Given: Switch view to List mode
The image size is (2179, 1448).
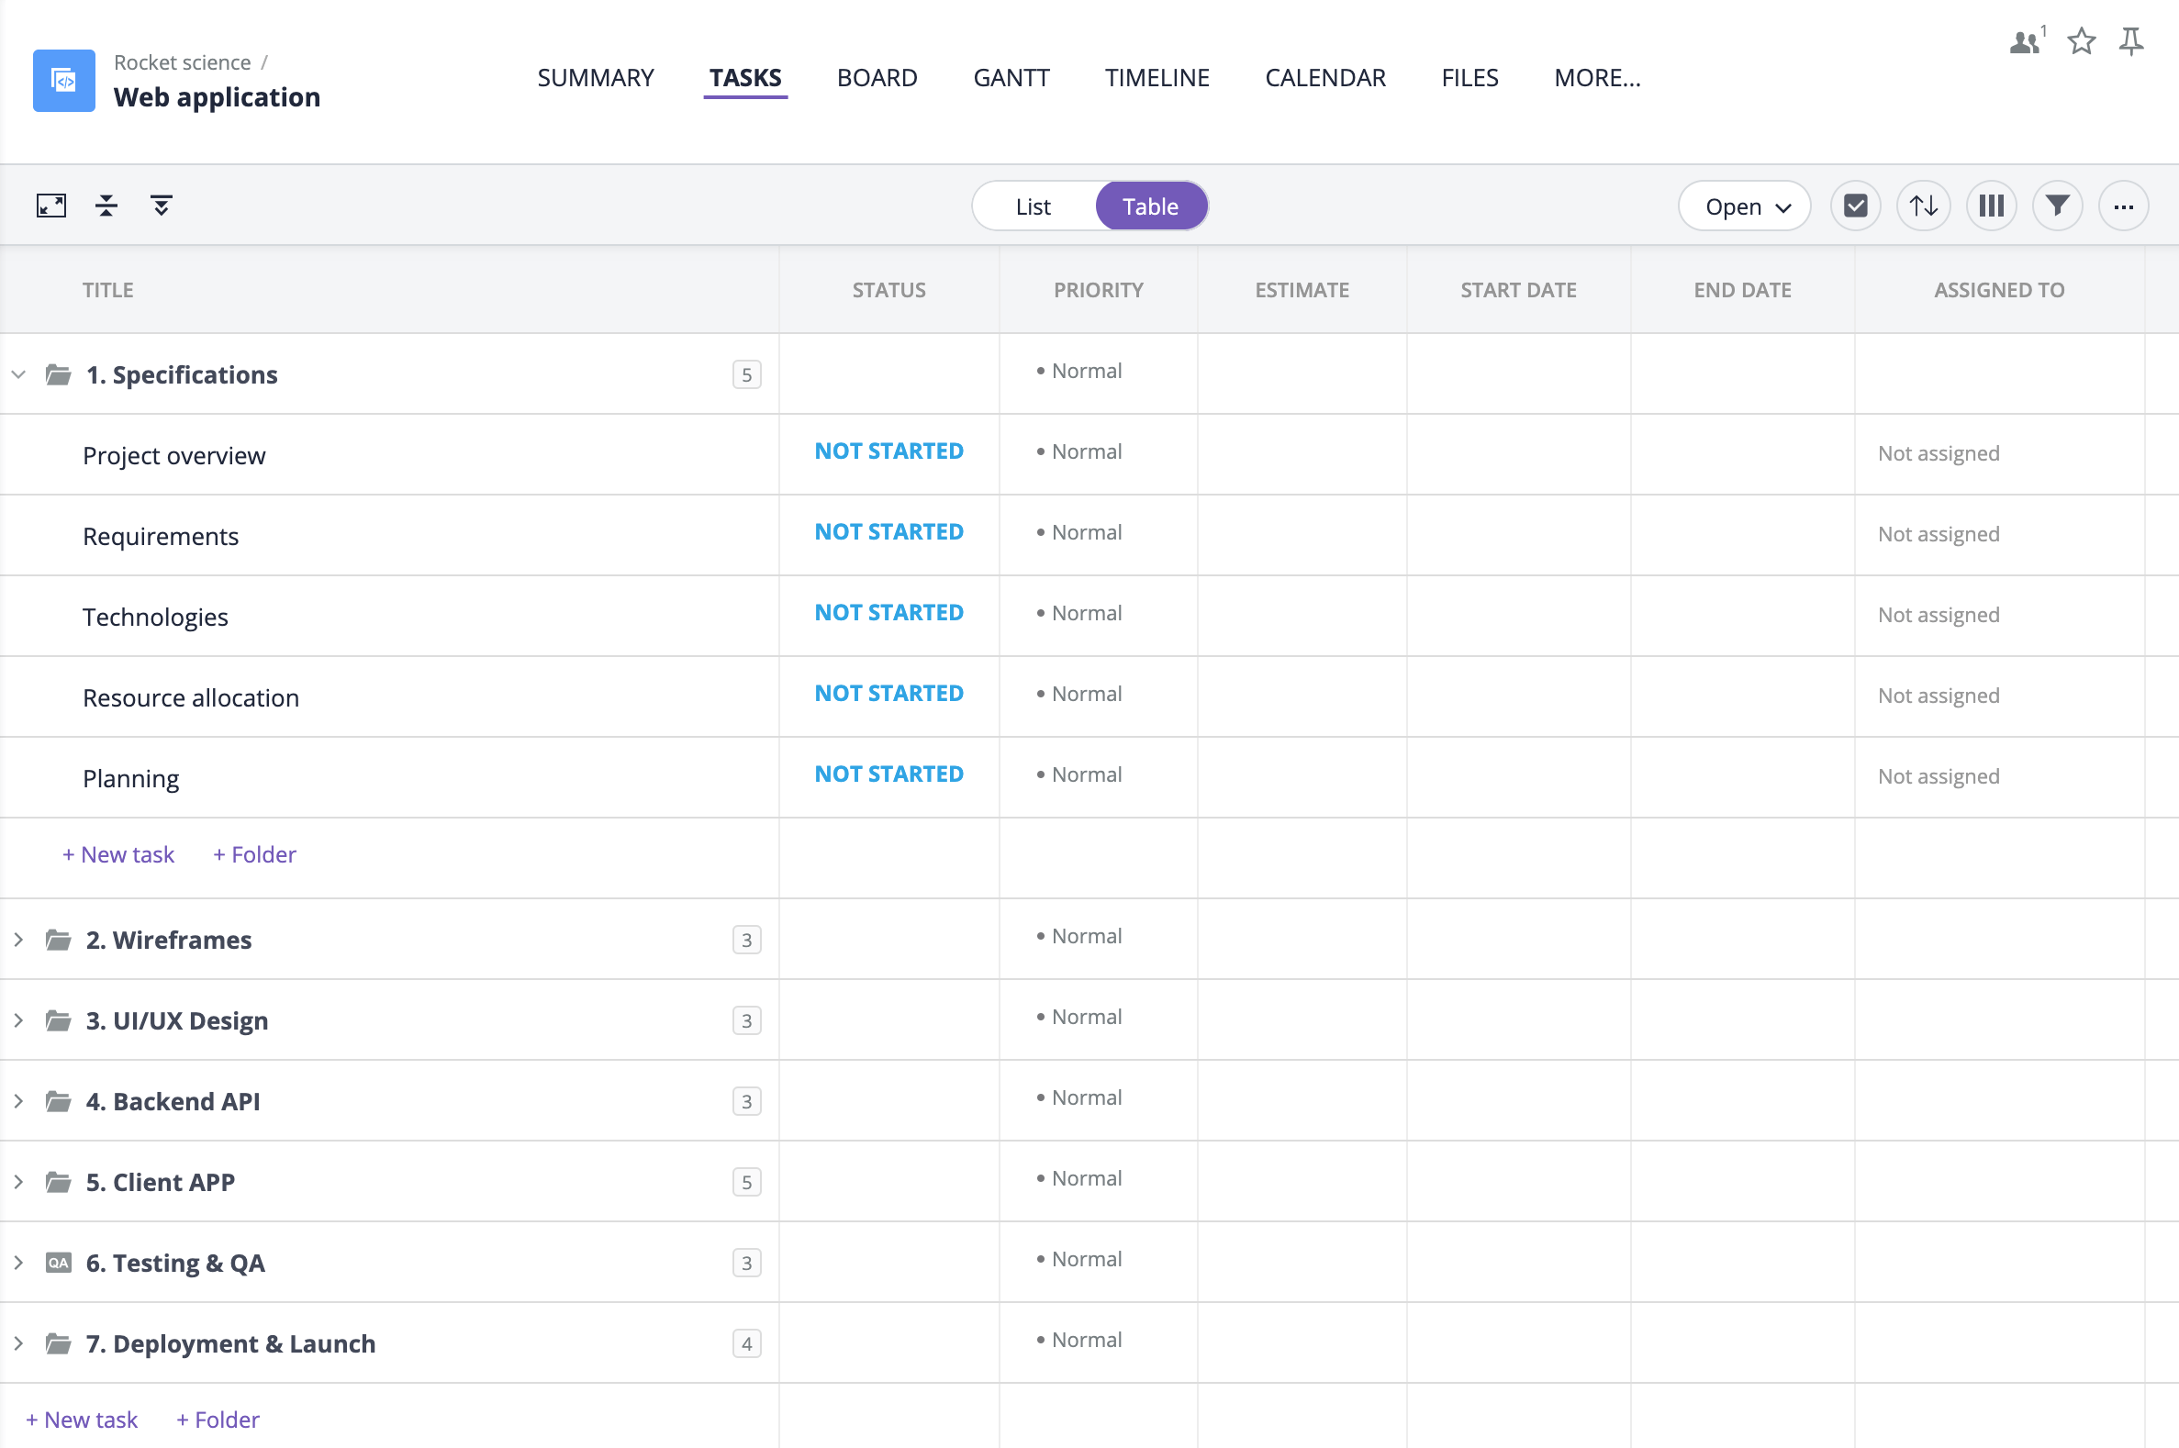Looking at the screenshot, I should pyautogui.click(x=1032, y=206).
